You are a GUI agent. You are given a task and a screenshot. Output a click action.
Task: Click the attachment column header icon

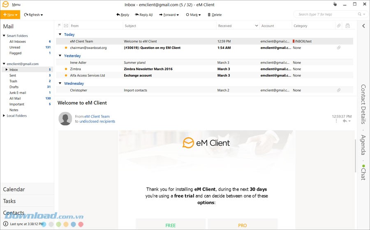(339, 25)
